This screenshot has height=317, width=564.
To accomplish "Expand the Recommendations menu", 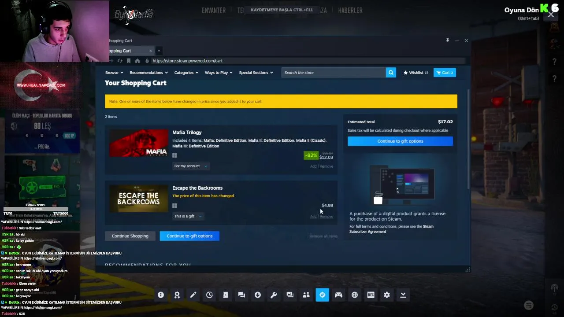I will pyautogui.click(x=149, y=73).
